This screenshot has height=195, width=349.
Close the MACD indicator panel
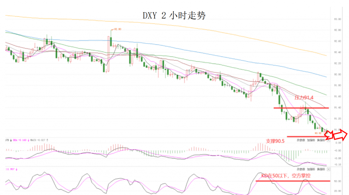(329, 140)
